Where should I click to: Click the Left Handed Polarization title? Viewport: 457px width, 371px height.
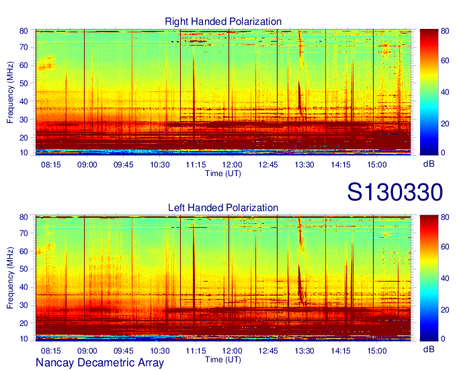[223, 208]
